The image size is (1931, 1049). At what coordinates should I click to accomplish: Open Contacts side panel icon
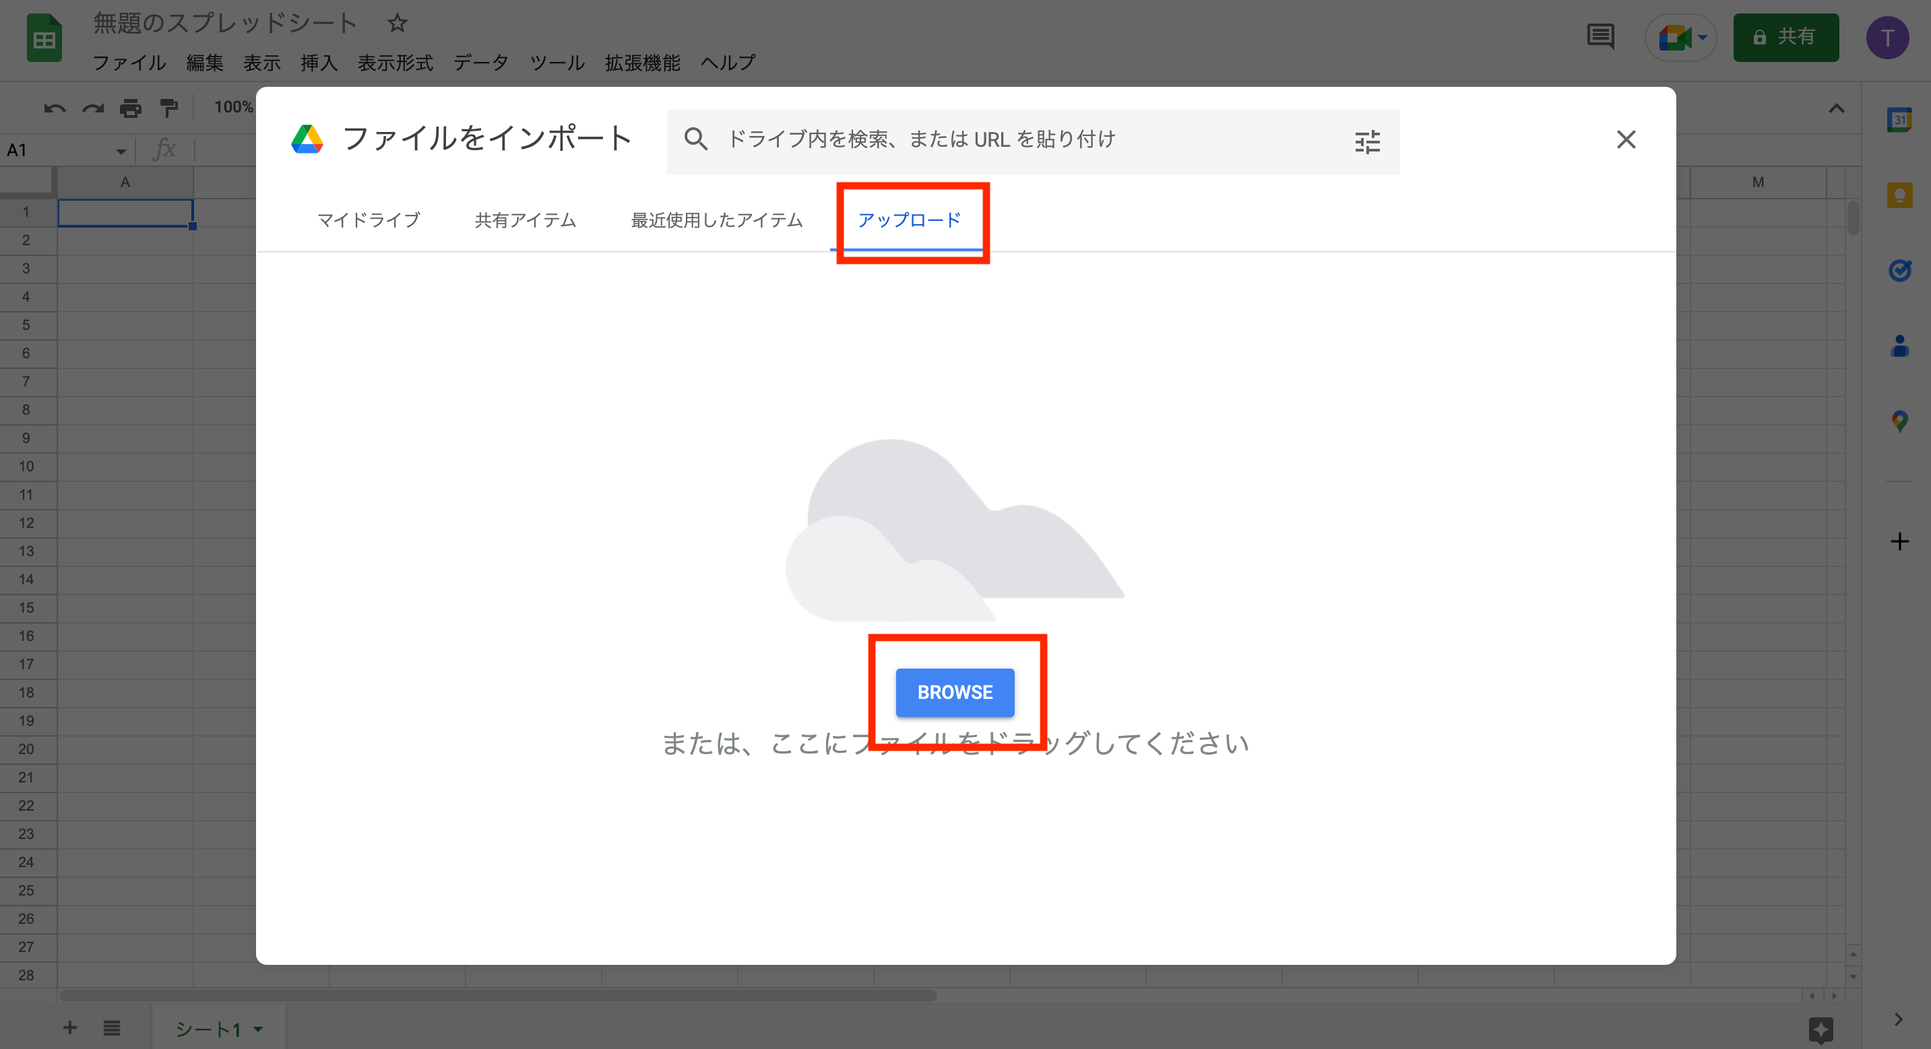pyautogui.click(x=1899, y=345)
